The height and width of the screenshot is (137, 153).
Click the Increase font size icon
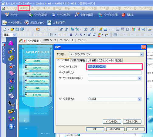[x=89, y=35]
